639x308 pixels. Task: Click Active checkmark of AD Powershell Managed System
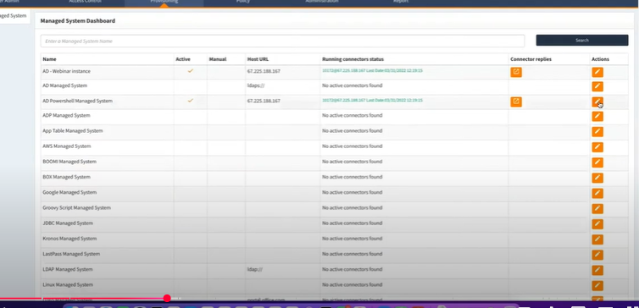(x=191, y=101)
